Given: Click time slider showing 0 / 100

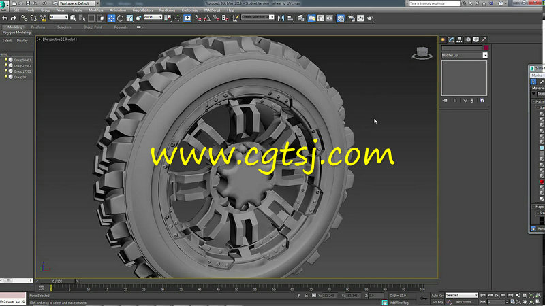Looking at the screenshot, I should point(57,281).
